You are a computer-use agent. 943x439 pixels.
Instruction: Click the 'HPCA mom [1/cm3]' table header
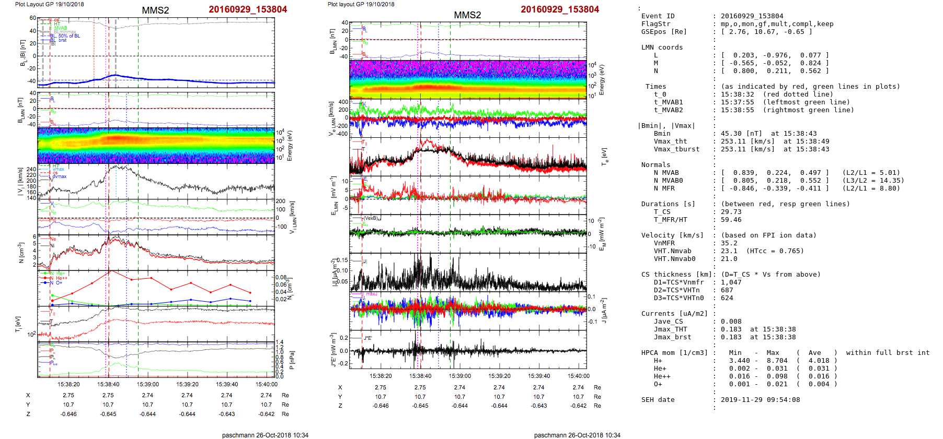[x=674, y=353]
